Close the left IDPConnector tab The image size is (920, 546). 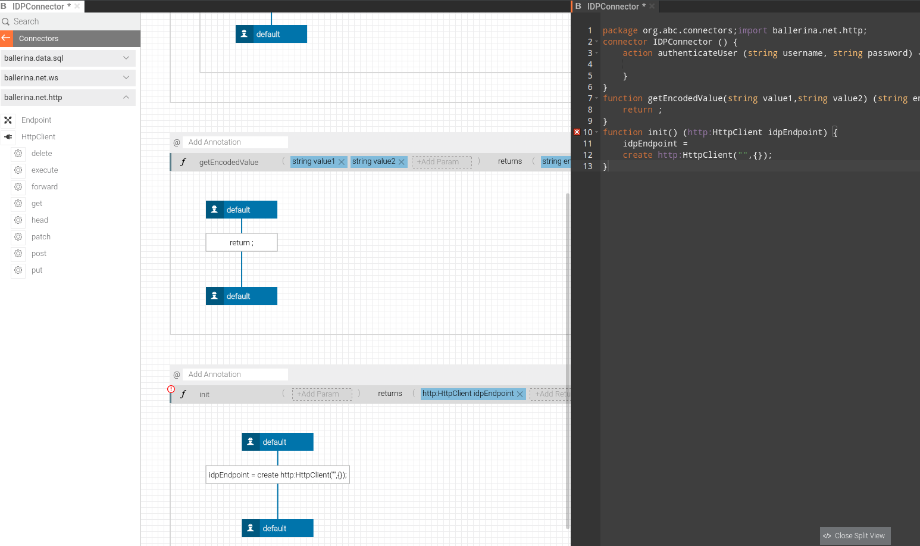77,7
